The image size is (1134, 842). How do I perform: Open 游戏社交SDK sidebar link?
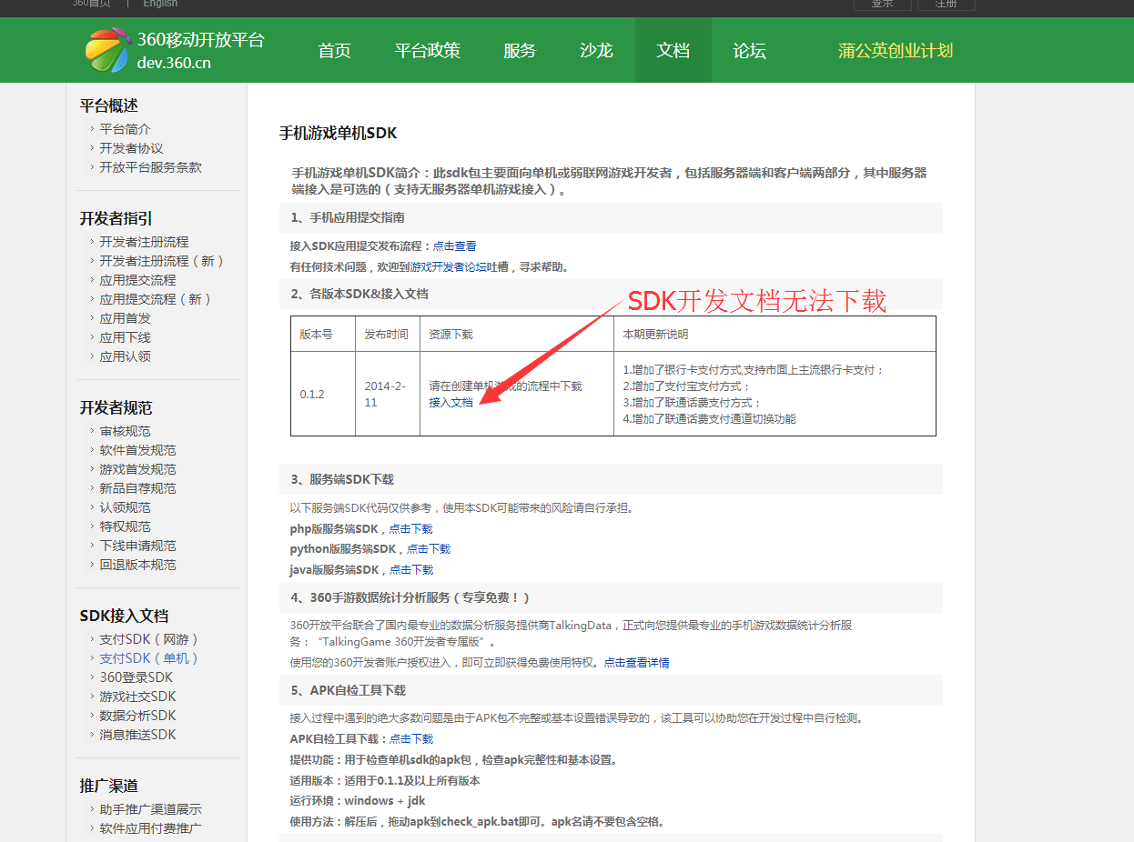[x=138, y=697]
